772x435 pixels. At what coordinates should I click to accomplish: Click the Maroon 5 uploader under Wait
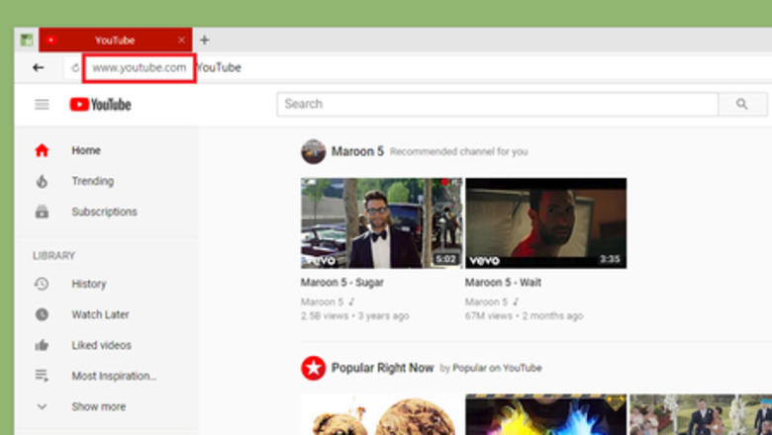coord(486,302)
